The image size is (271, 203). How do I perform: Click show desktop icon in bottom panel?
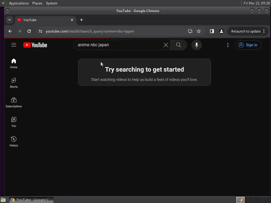(x=3, y=200)
